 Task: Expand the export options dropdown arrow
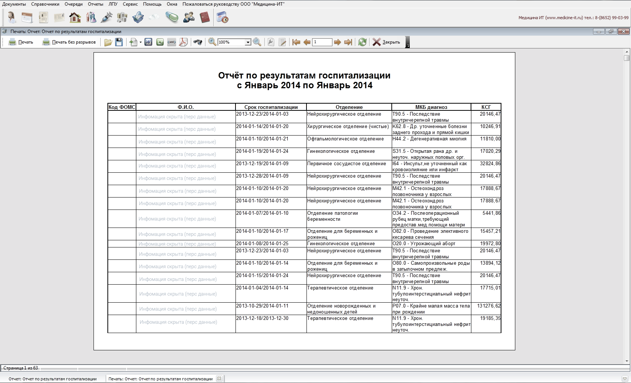coord(140,42)
